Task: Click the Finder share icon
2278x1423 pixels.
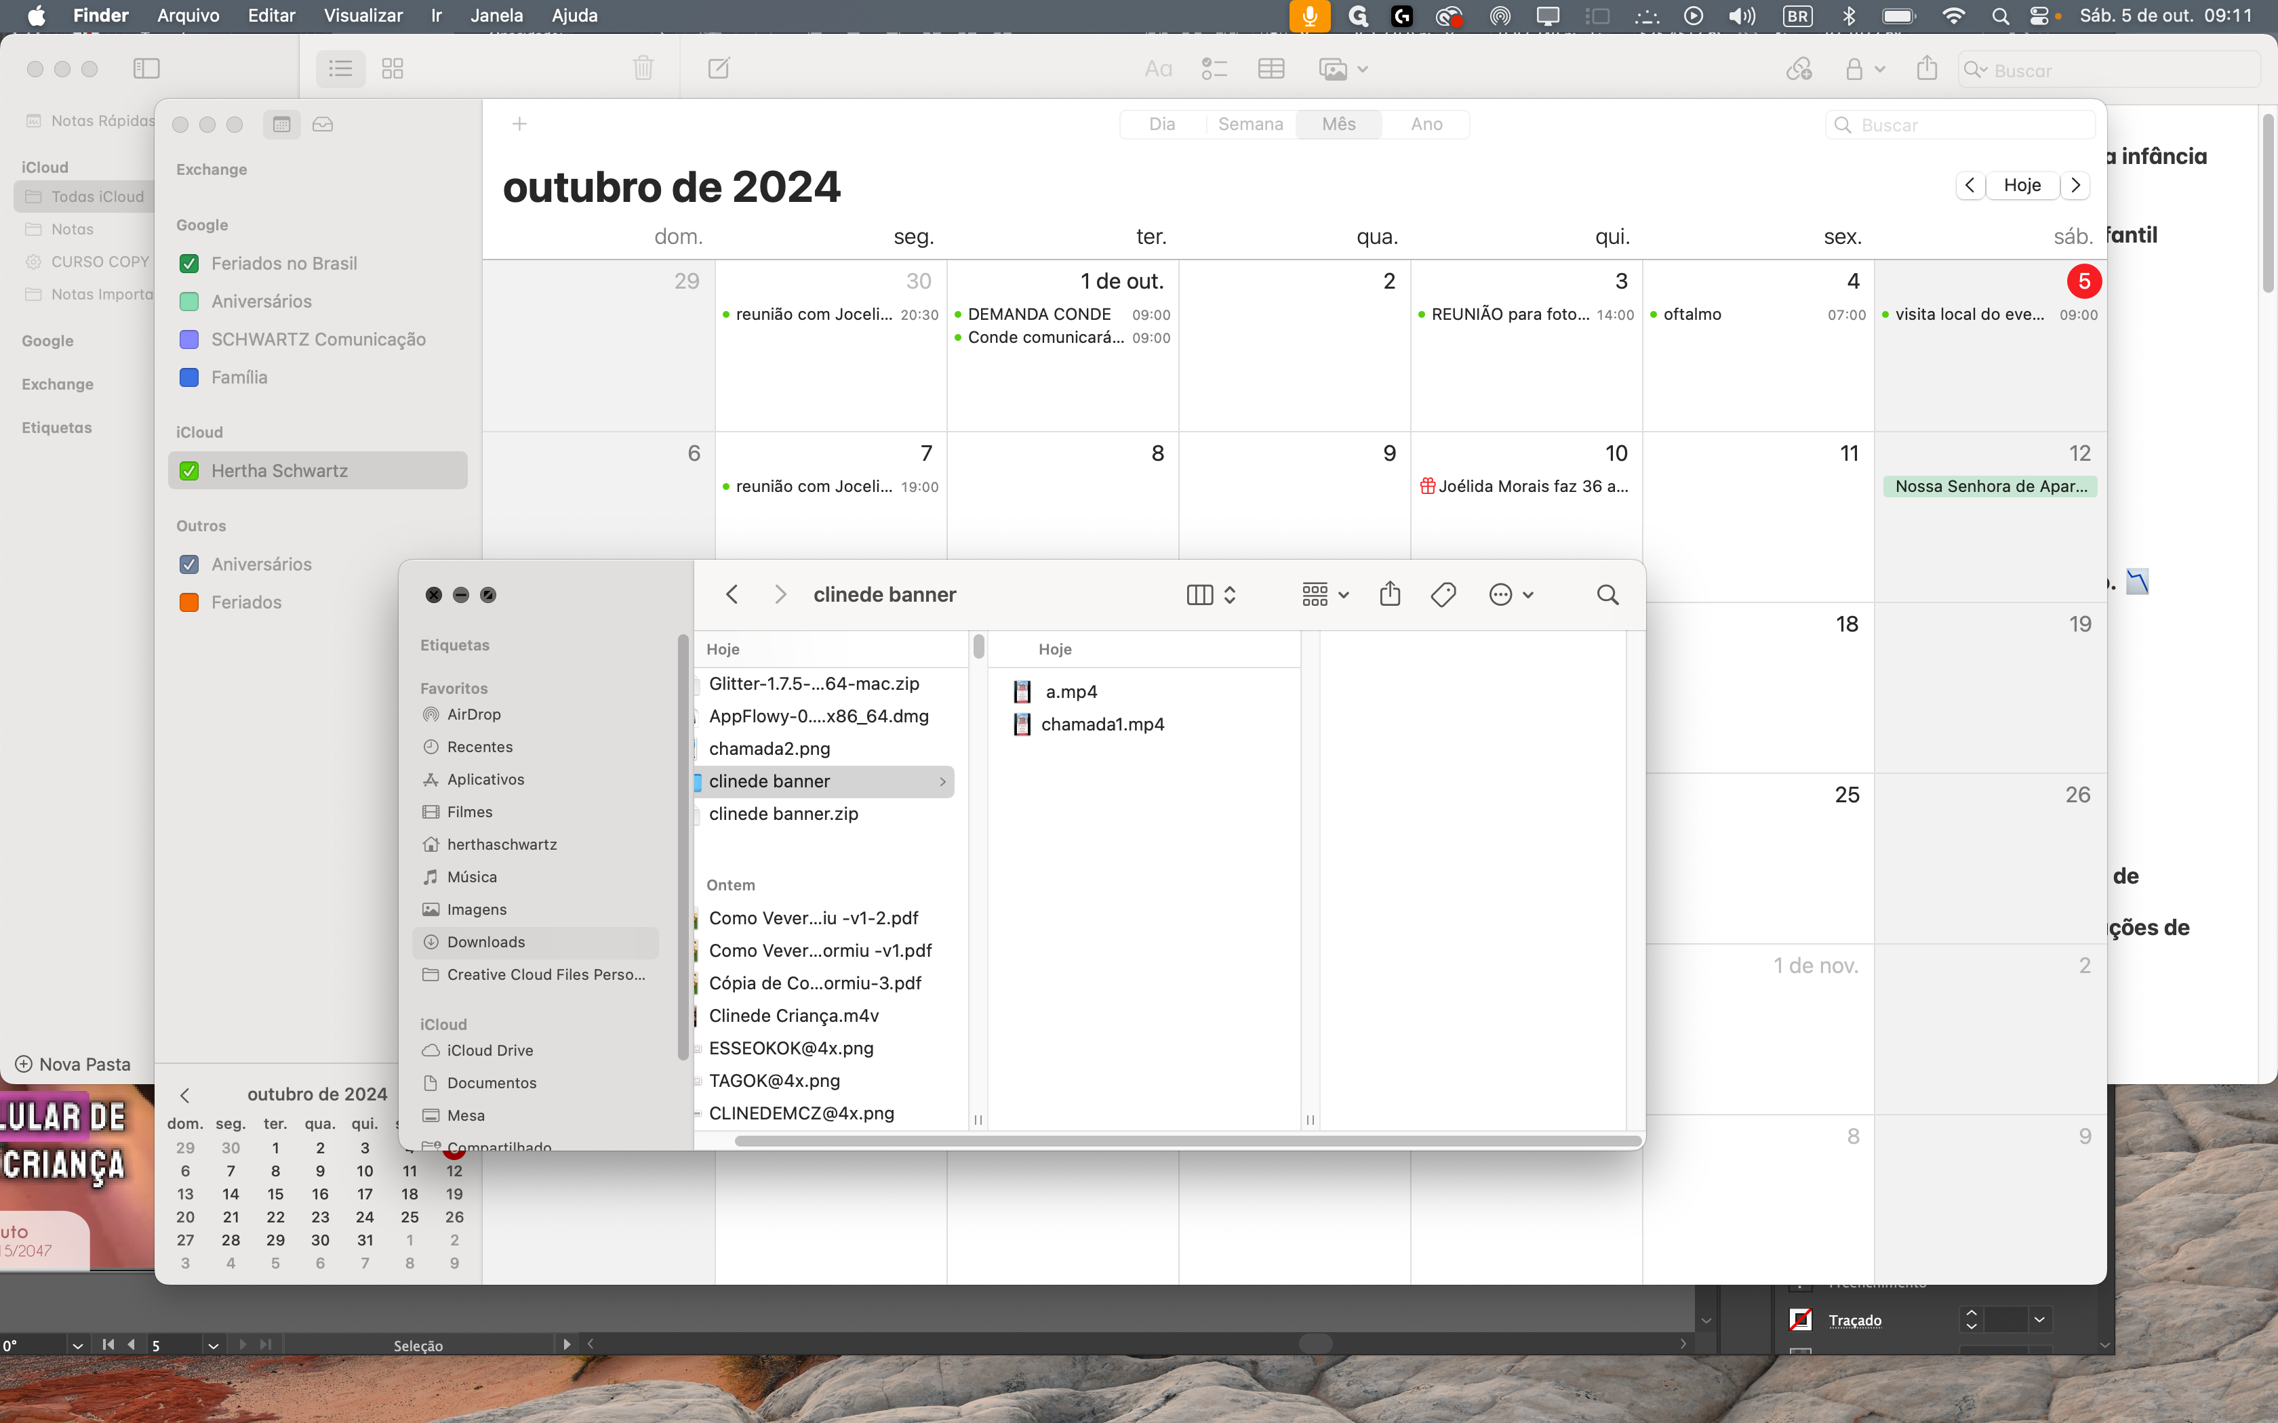Action: (1389, 594)
